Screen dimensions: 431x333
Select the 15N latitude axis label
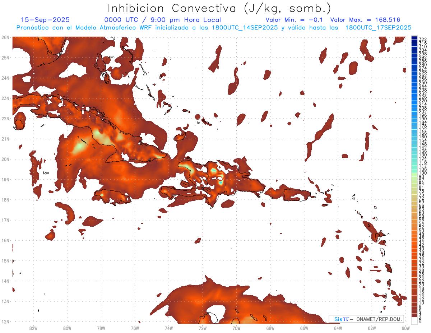(5, 260)
